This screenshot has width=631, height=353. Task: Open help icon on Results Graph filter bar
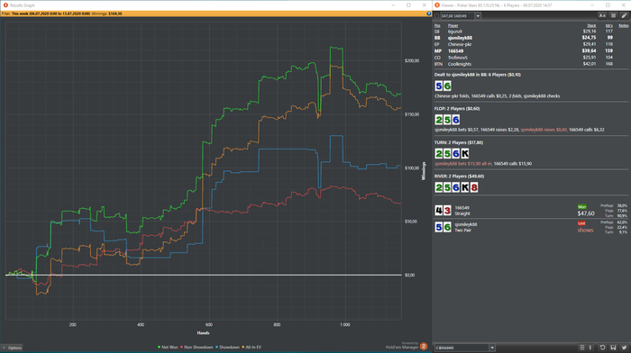(428, 14)
